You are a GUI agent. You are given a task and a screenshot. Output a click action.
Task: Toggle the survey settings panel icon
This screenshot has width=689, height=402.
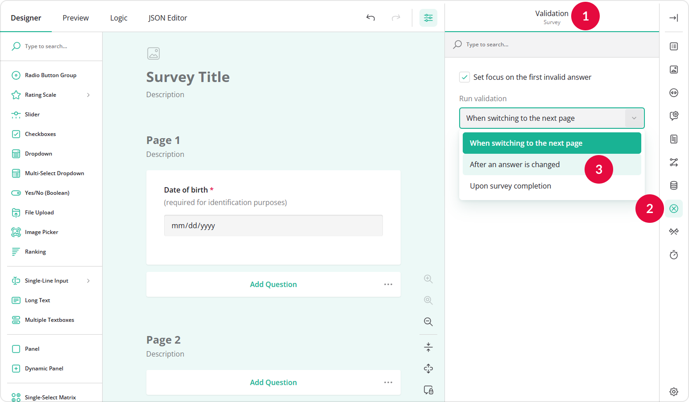428,18
